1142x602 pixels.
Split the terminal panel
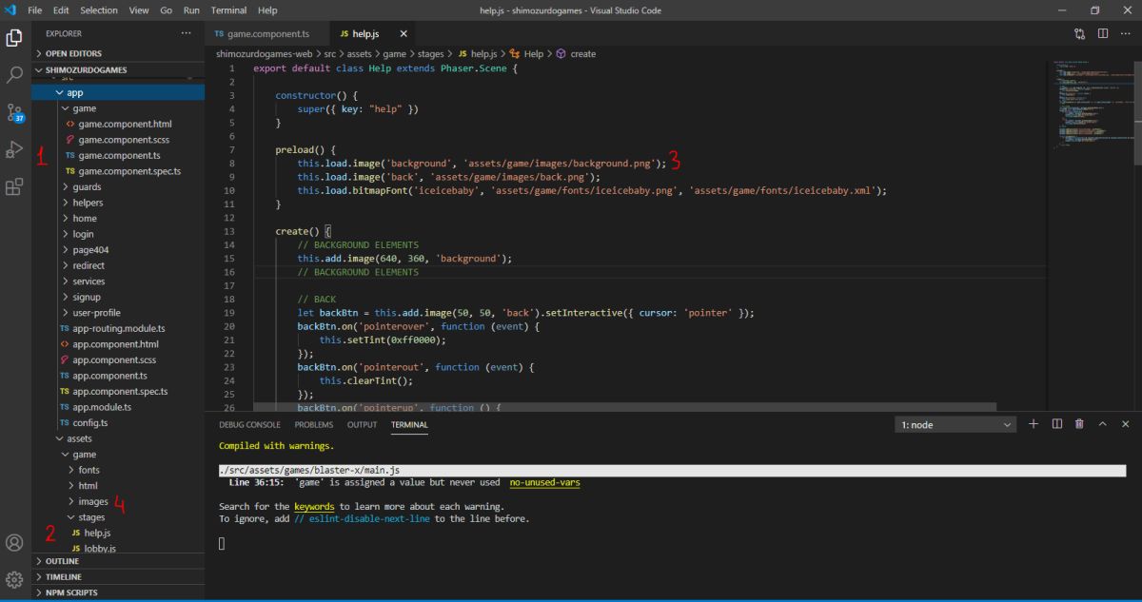[1056, 424]
